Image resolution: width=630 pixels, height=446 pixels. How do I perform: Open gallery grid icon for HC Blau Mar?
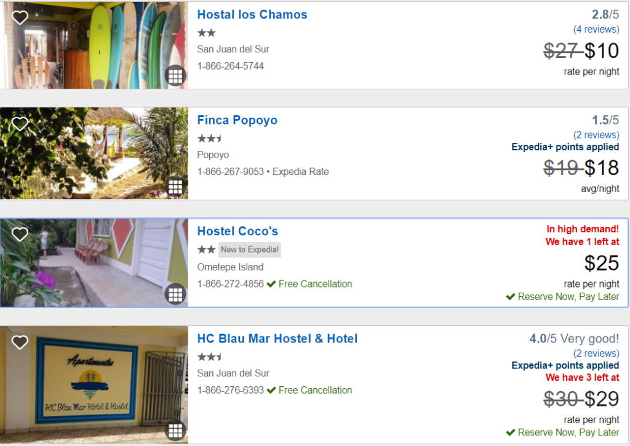click(x=175, y=431)
